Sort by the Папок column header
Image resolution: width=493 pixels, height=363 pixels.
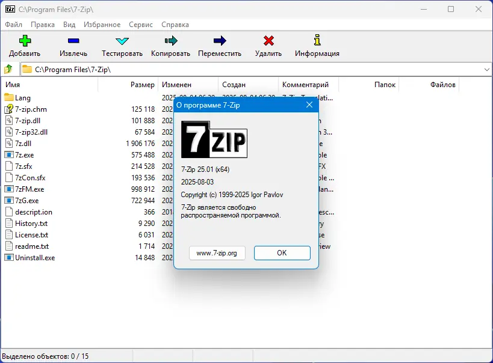pyautogui.click(x=368, y=85)
